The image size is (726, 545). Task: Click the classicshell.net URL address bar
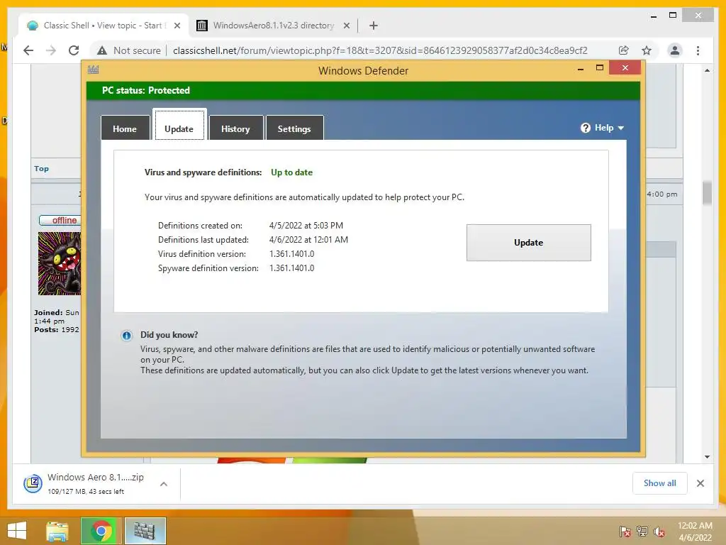click(380, 50)
